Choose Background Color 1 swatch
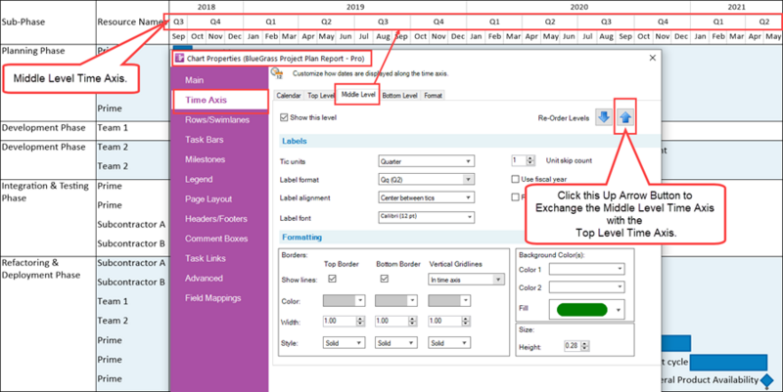Viewport: 783px width, 392px height. point(586,269)
